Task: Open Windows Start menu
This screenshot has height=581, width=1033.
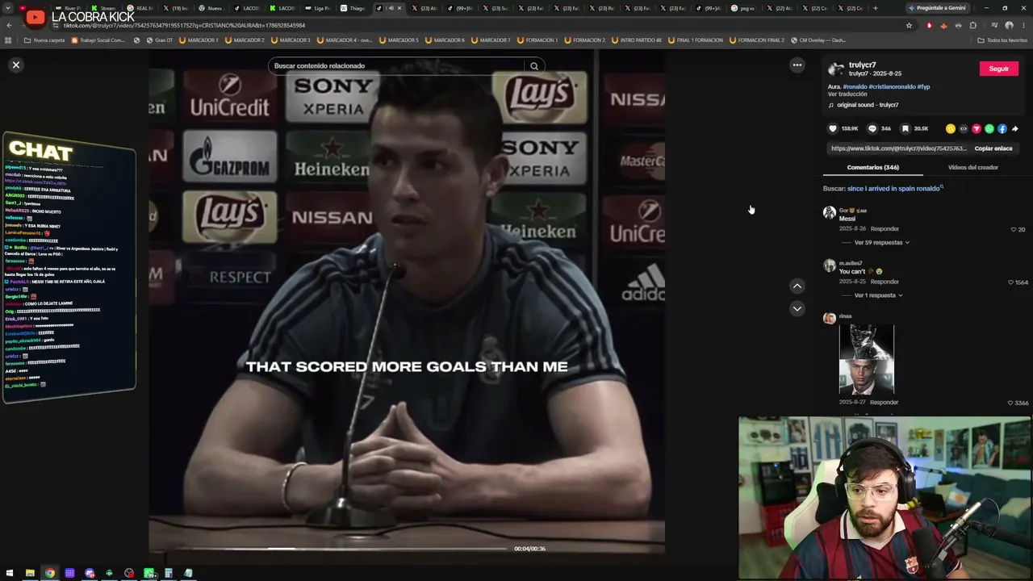Action: 9,573
